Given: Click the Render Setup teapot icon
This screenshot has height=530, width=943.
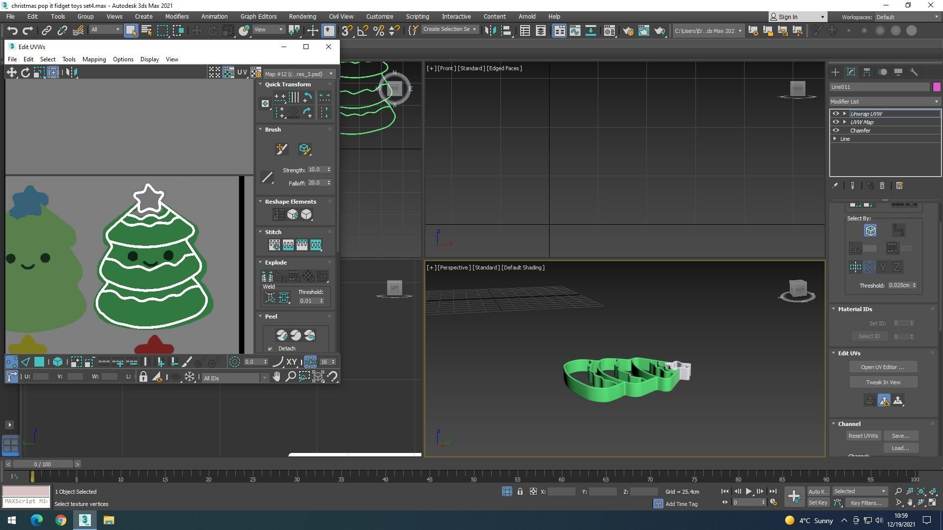Looking at the screenshot, I should coord(628,31).
